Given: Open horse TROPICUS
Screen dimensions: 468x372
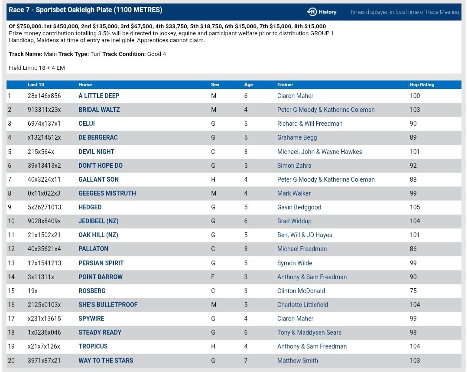Looking at the screenshot, I should (93, 346).
